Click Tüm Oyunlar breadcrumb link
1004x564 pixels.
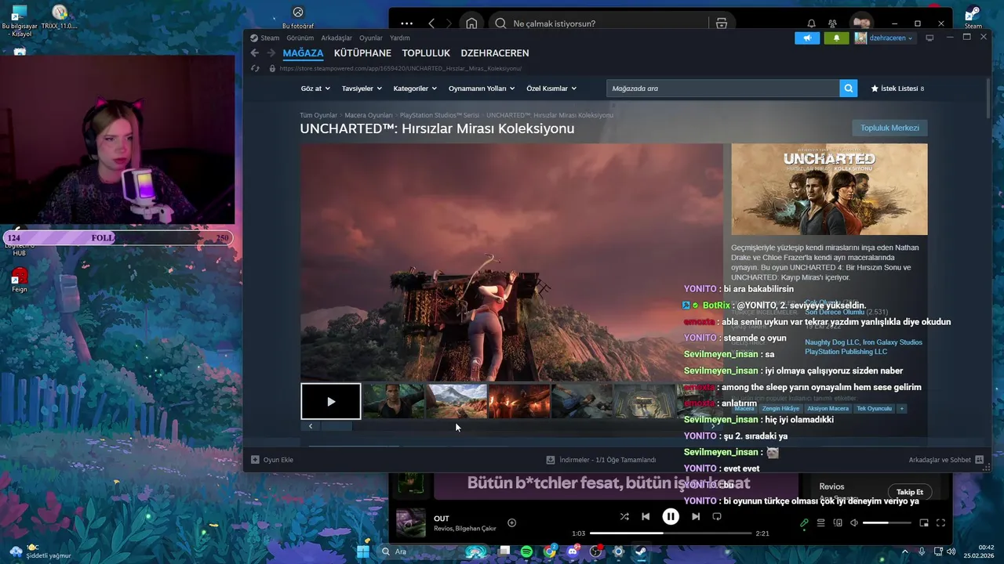click(318, 115)
